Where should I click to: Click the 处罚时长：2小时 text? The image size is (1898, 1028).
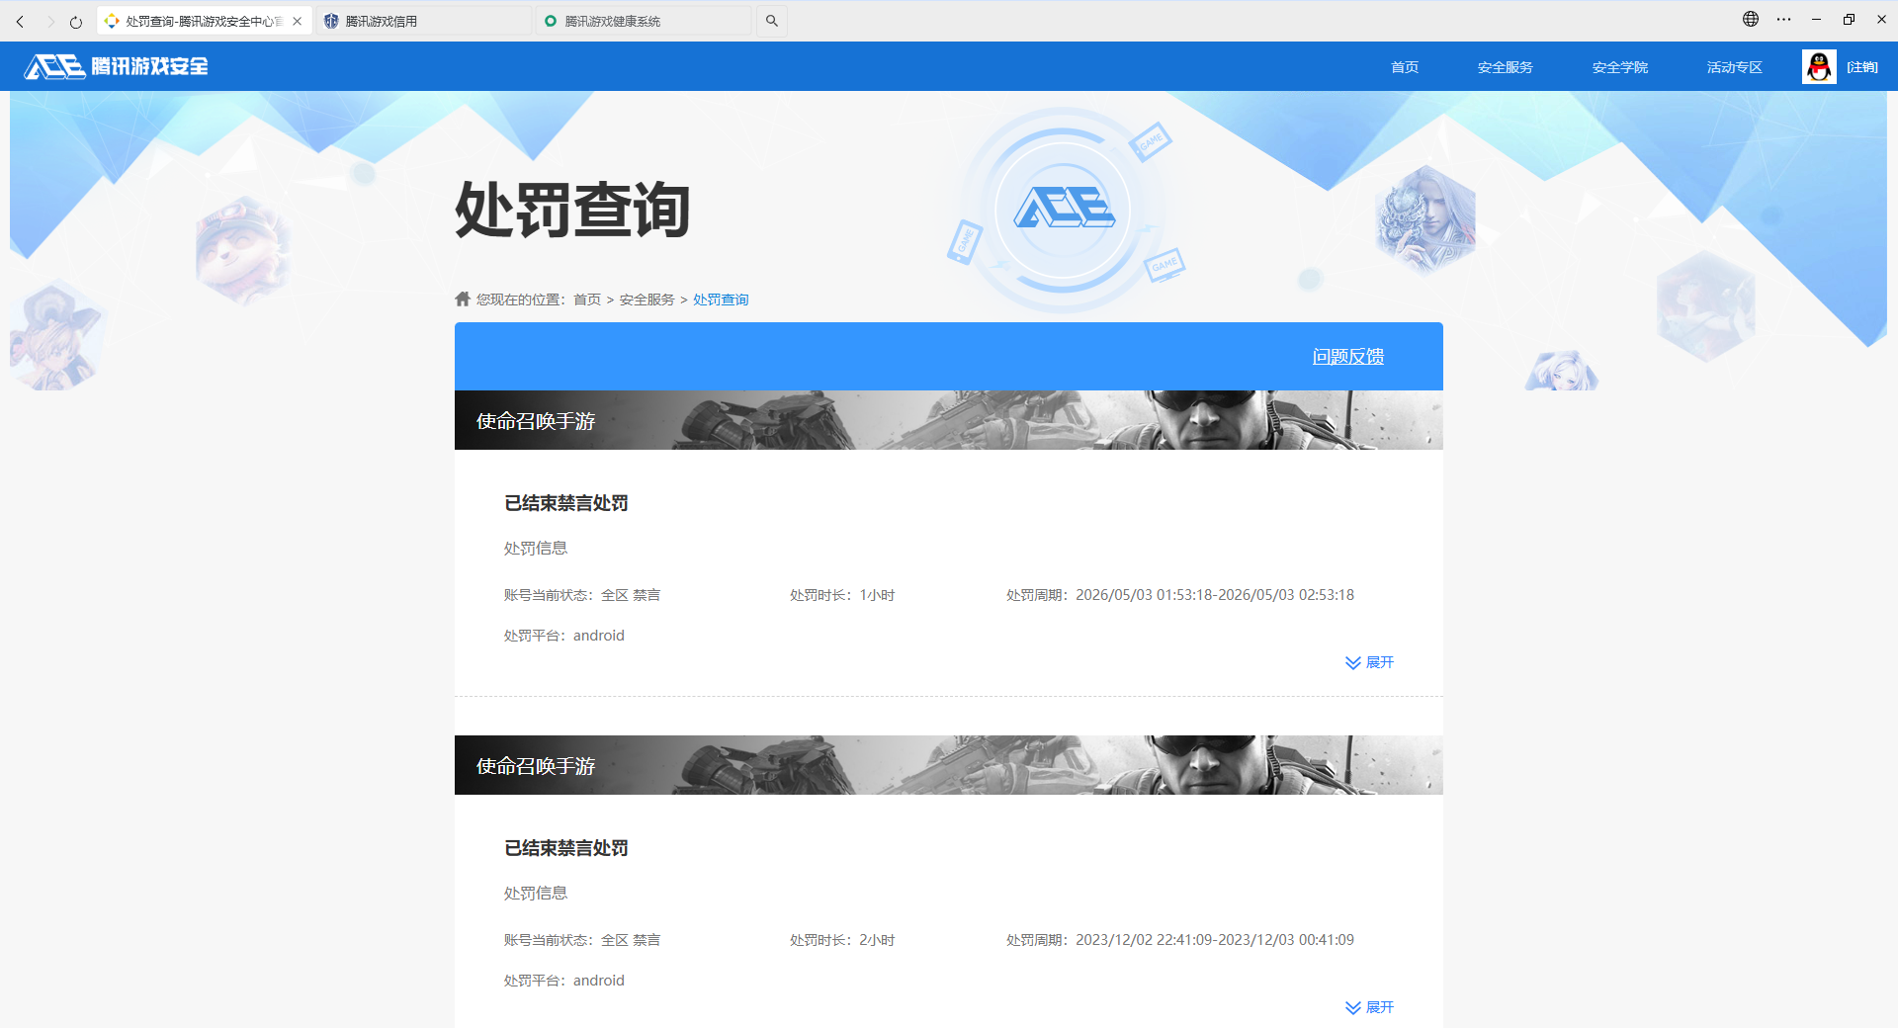(842, 940)
